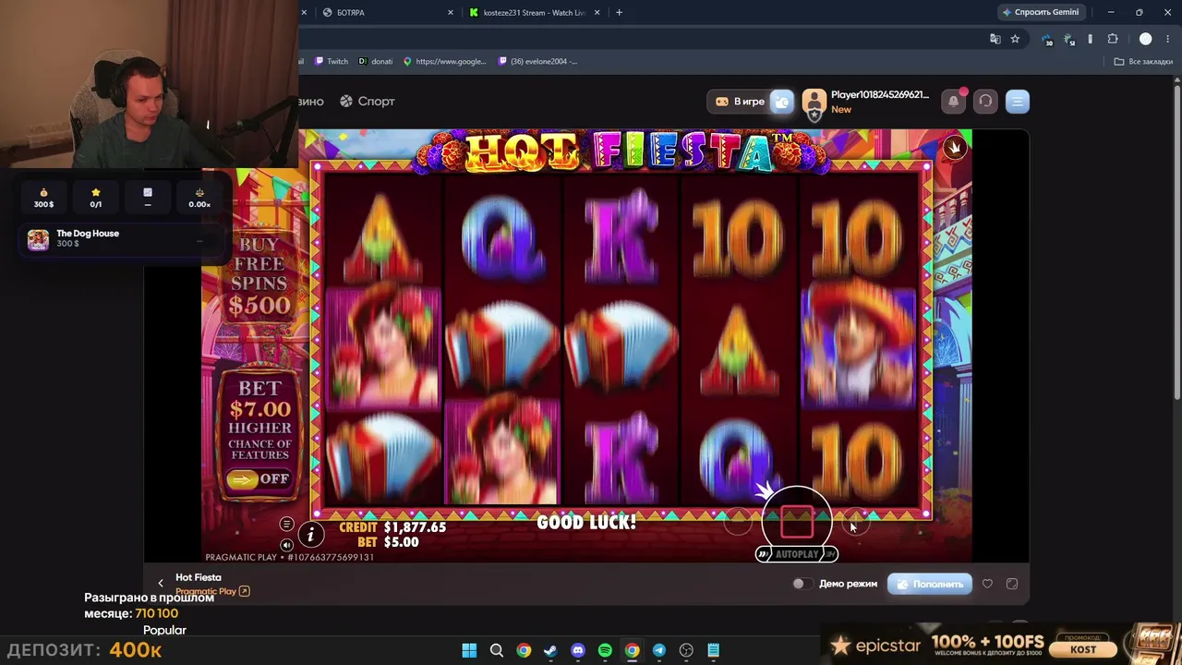Open the google.com bookmark

[x=444, y=62]
